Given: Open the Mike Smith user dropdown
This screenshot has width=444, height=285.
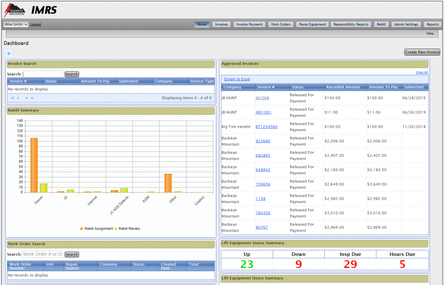Looking at the screenshot, I should 16,24.
